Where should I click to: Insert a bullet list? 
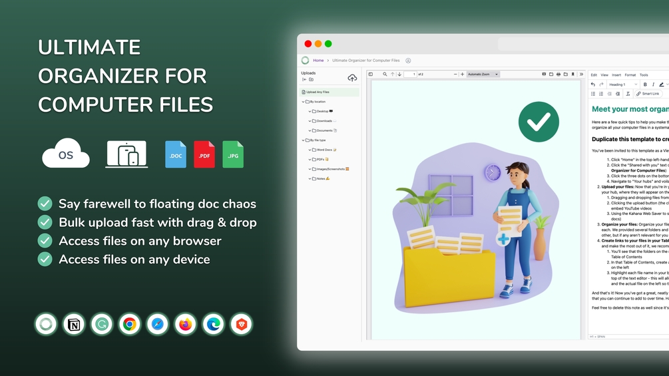[x=593, y=94]
